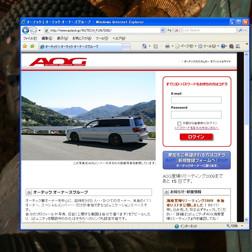The width and height of the screenshot is (252, 252).
Task: Open オーテックカスタムカー オフィシャルサイト link
Action: click(x=207, y=61)
